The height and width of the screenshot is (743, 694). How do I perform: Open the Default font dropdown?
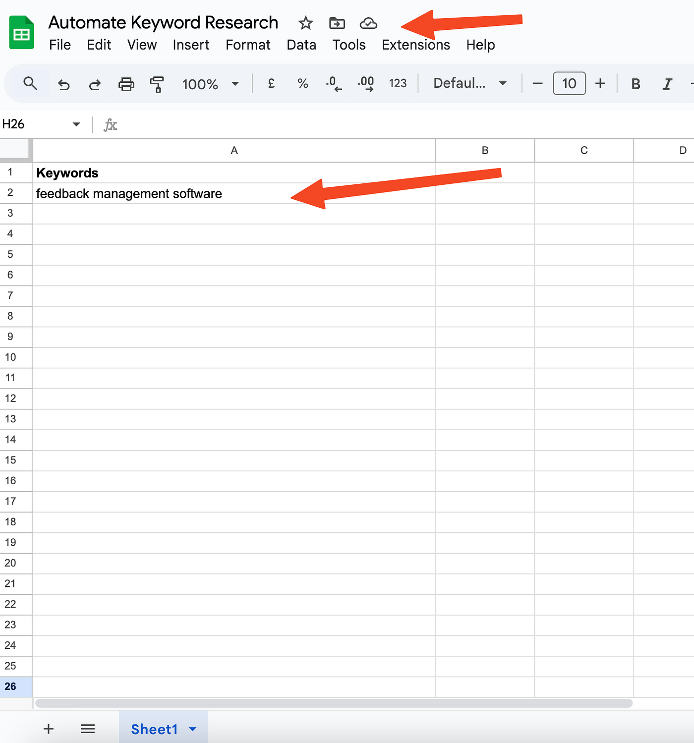(x=469, y=83)
